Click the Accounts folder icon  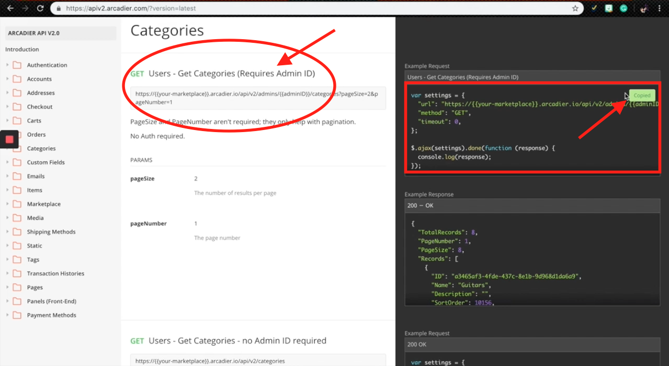17,79
